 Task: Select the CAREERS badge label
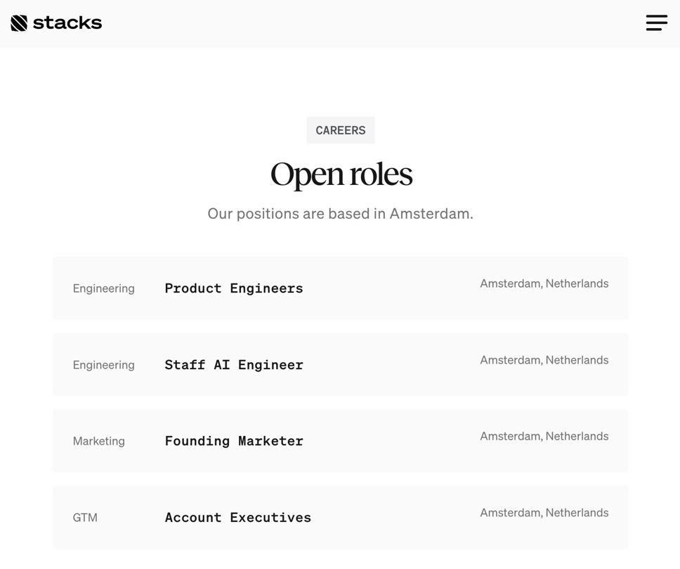tap(341, 130)
